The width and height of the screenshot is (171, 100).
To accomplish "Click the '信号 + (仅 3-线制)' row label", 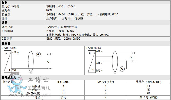I will click(29, 93).
